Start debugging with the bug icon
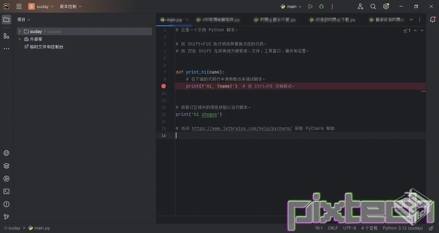This screenshot has width=439, height=233. coord(321,6)
